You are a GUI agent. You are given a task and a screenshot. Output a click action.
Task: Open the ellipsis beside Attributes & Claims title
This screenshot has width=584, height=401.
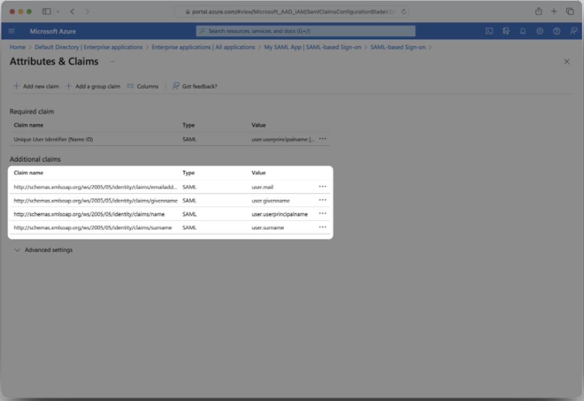coord(112,62)
